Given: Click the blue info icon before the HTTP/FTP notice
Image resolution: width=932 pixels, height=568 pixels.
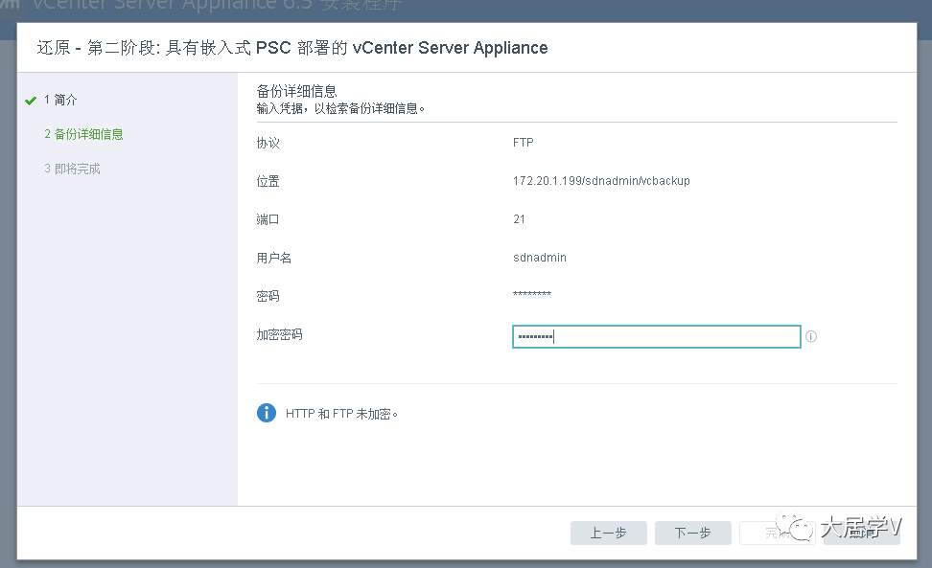Looking at the screenshot, I should click(x=267, y=413).
